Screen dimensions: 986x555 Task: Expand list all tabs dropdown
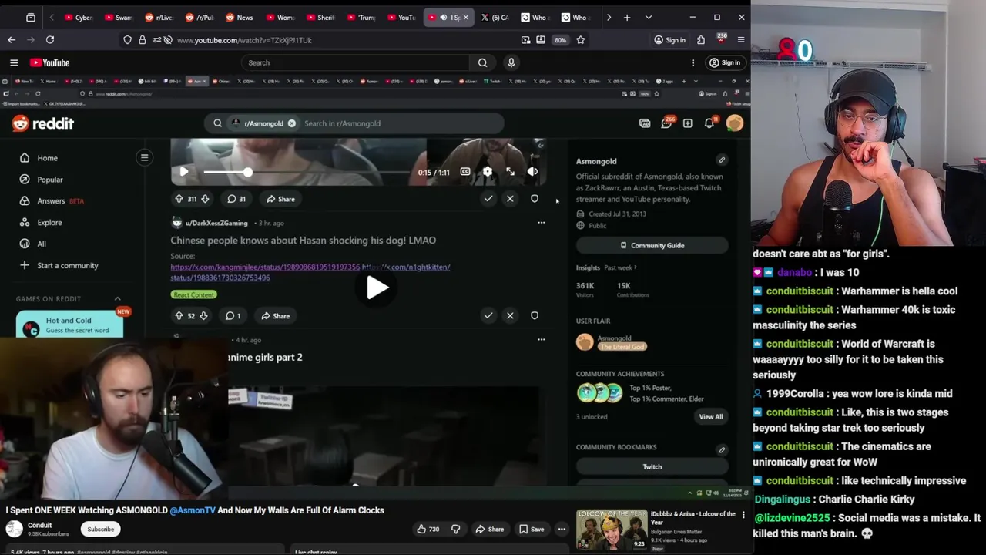[x=648, y=17]
